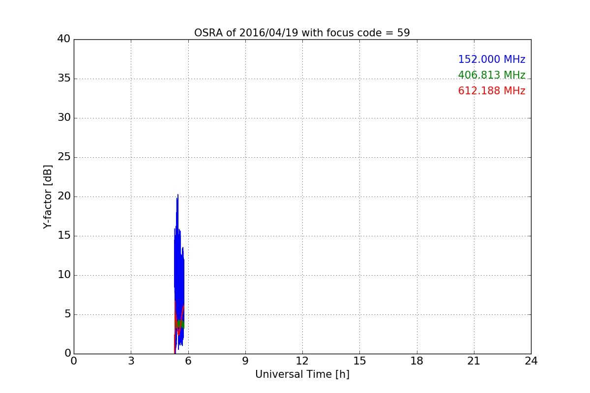Click the y-axis tick label 25
This screenshot has width=590, height=393.
point(64,157)
